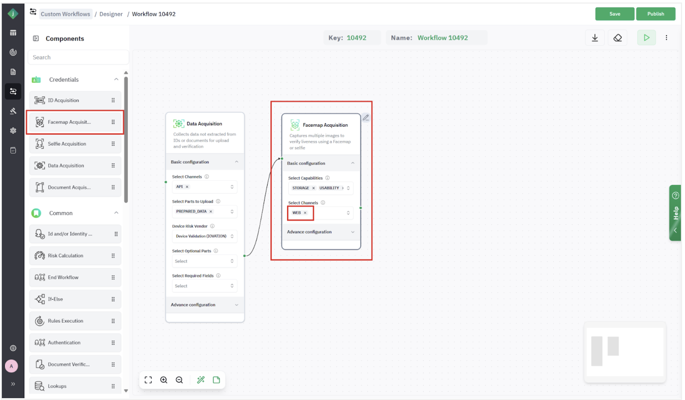
Task: Click the document icon in the canvas toolbar
Action: click(x=216, y=380)
